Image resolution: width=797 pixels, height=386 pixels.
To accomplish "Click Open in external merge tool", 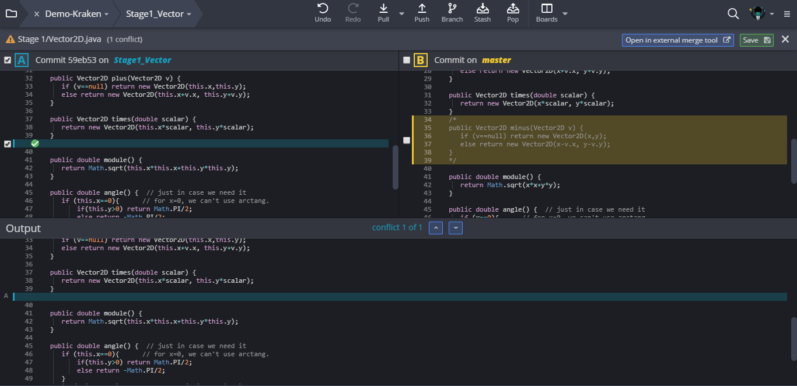I will tap(677, 40).
